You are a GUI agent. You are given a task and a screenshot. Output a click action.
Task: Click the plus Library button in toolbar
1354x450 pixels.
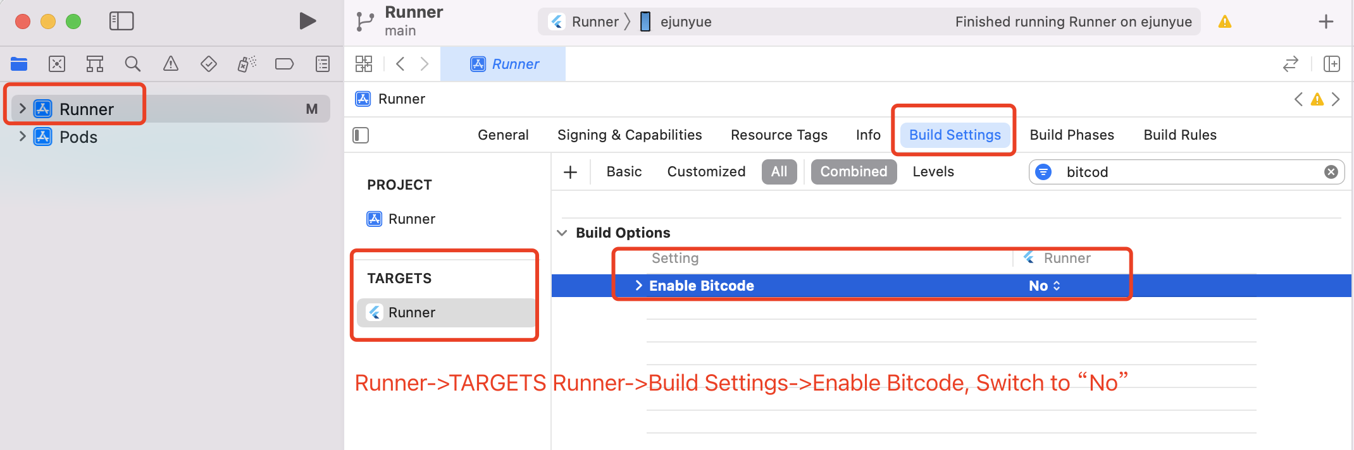tap(1326, 22)
